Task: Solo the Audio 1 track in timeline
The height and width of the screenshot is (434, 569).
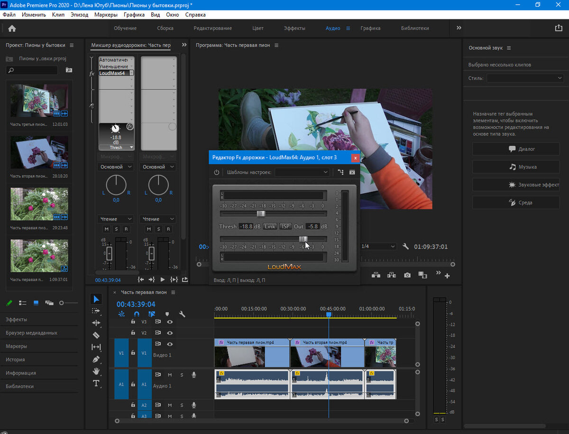Action: tap(182, 375)
